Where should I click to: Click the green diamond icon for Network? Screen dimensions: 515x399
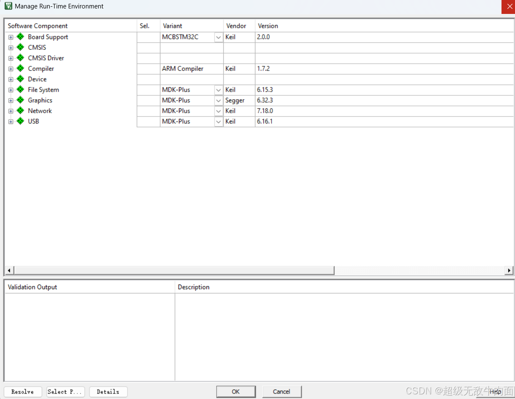pyautogui.click(x=20, y=111)
